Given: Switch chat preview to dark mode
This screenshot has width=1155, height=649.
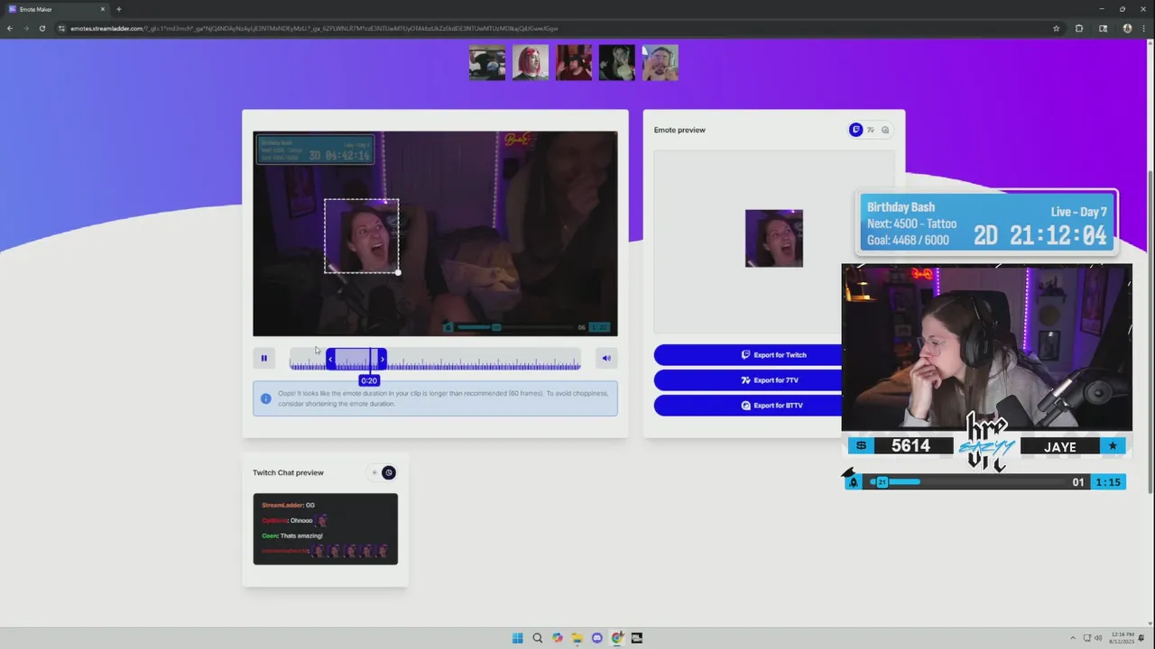Looking at the screenshot, I should (389, 472).
